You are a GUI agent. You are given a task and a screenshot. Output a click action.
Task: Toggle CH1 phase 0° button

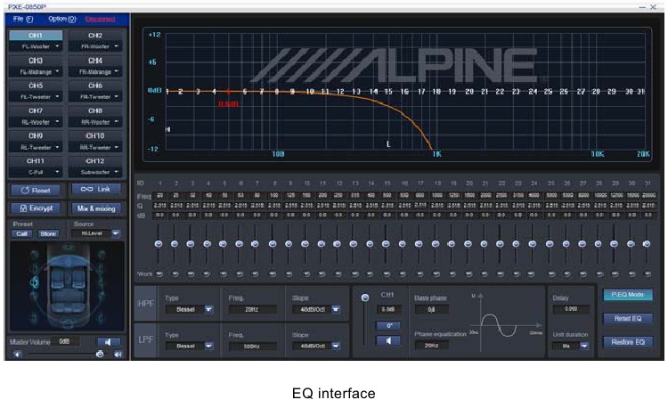click(x=388, y=326)
